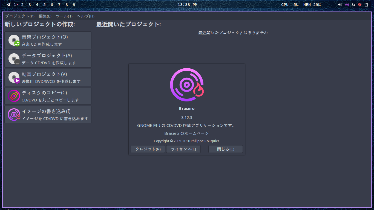This screenshot has width=374, height=210.
Task: Switch to workspace 2
Action: pos(22,5)
